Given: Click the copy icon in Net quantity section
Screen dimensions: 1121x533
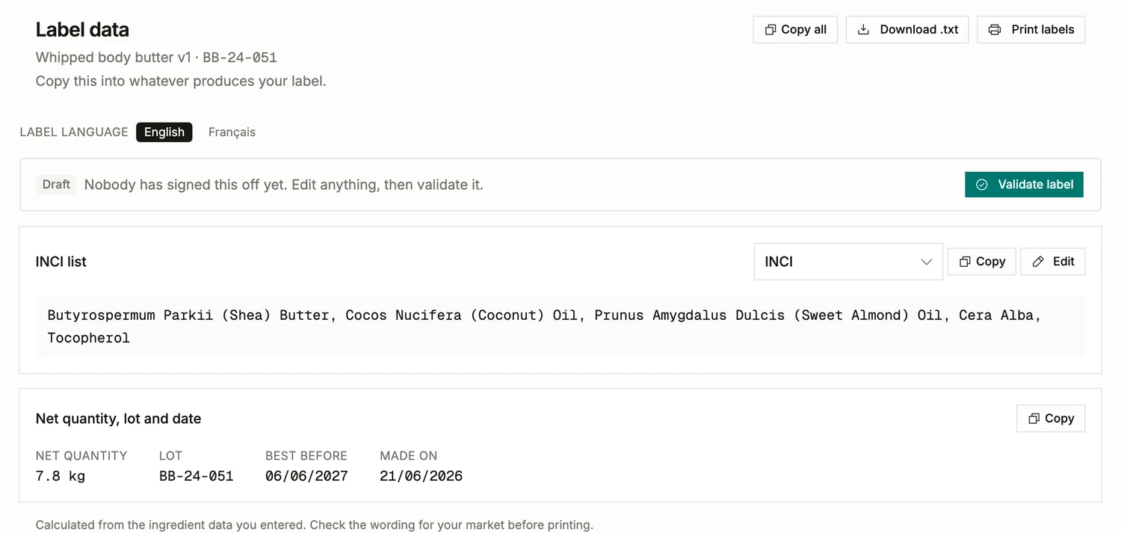Looking at the screenshot, I should (x=1034, y=419).
